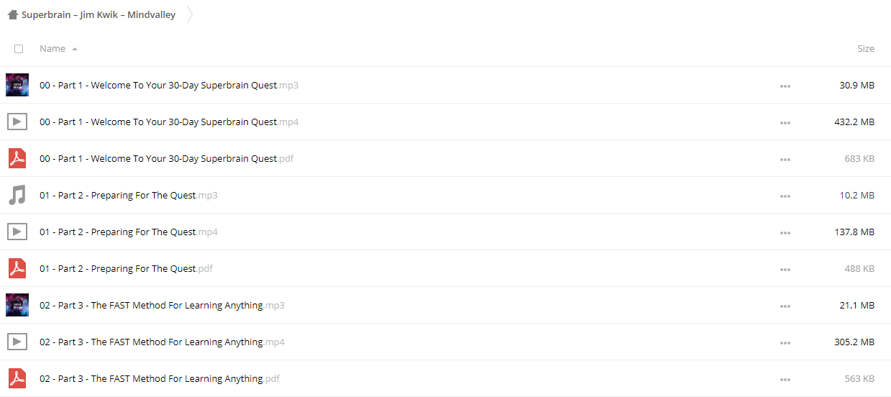Open the three-dots menu for Welcome To Your 30-Day Superbrain Quest.mp3
The height and width of the screenshot is (397, 891).
(785, 86)
